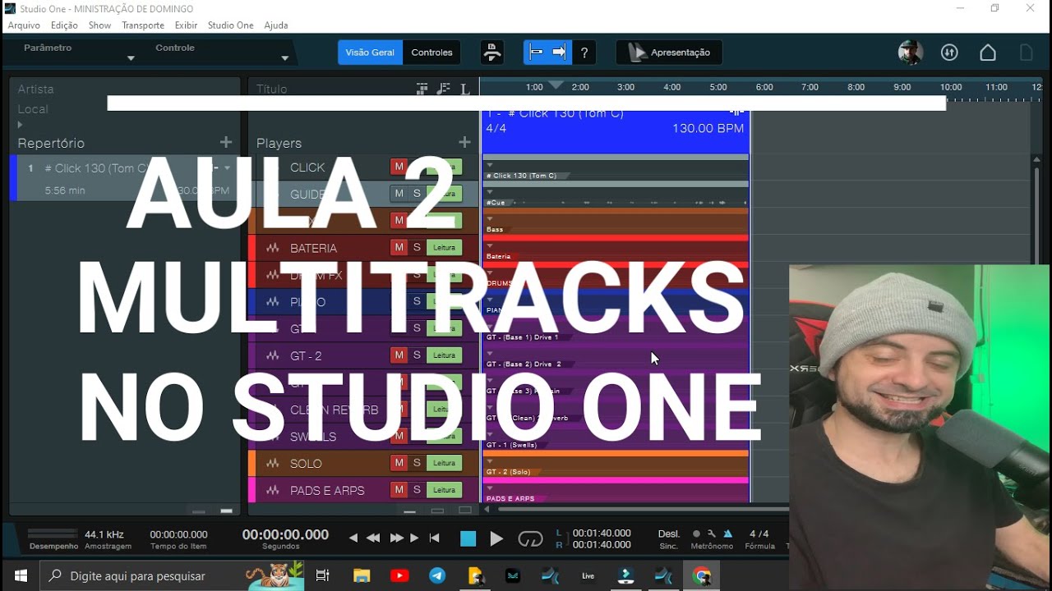Open SOLO automation mode Leitura dropdown
This screenshot has height=591, width=1052.
(x=444, y=463)
